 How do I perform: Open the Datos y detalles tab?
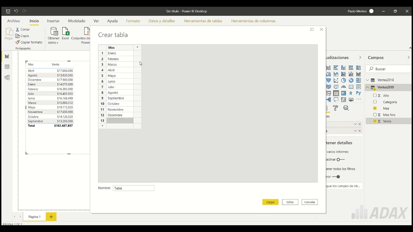[x=162, y=21]
